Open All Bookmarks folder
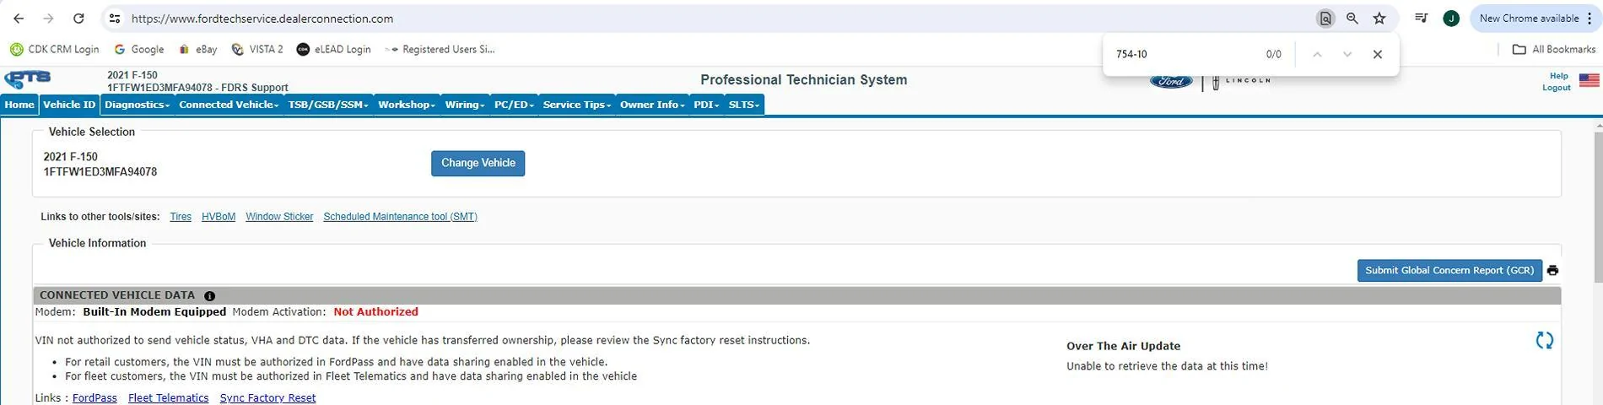The image size is (1603, 405). pos(1554,50)
